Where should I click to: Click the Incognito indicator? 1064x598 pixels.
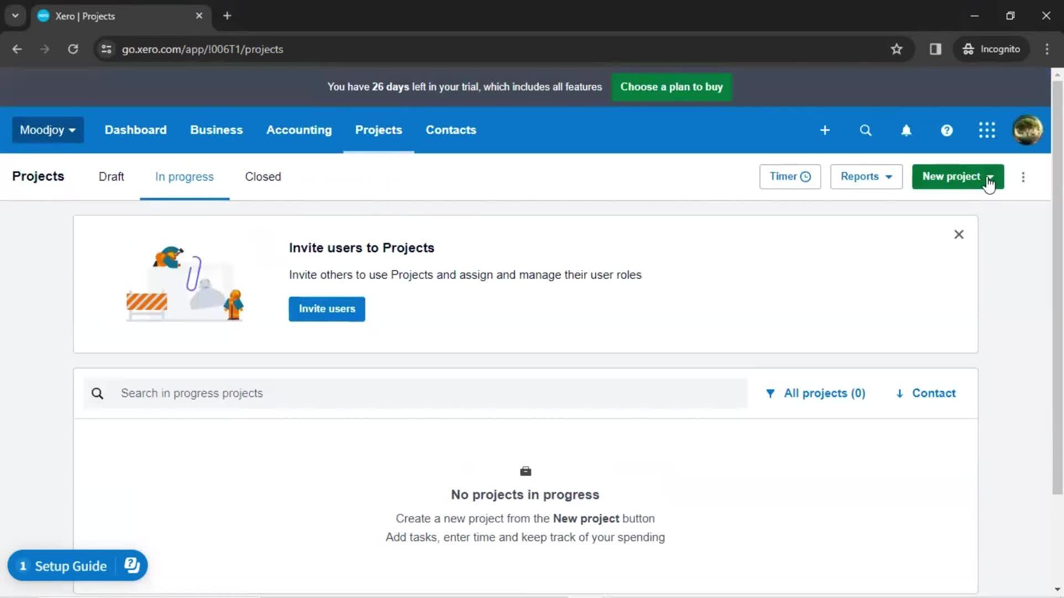[x=991, y=49]
